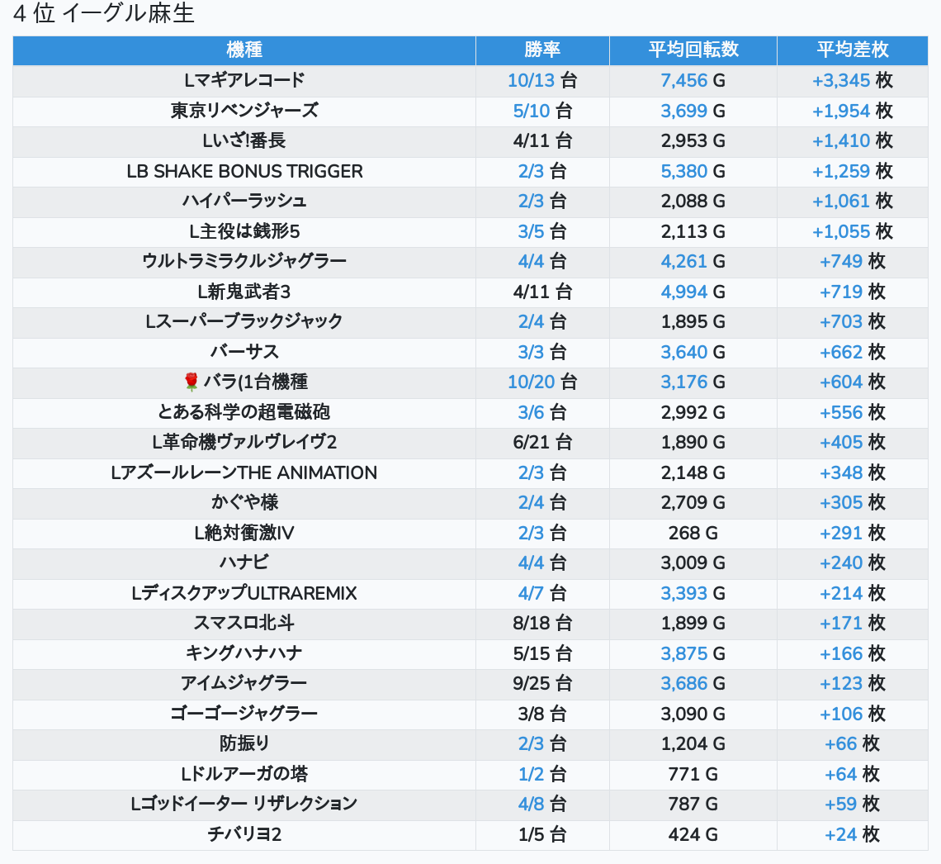Select the LディスクアップULTRAREMIX machine name
The height and width of the screenshot is (864, 941).
click(244, 593)
